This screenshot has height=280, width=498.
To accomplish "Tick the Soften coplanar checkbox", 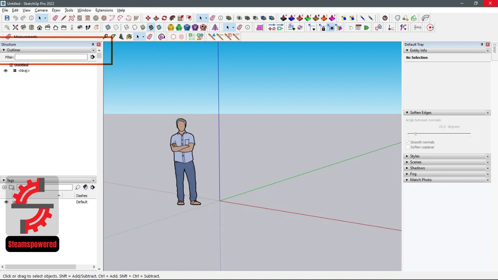I will pos(408,147).
